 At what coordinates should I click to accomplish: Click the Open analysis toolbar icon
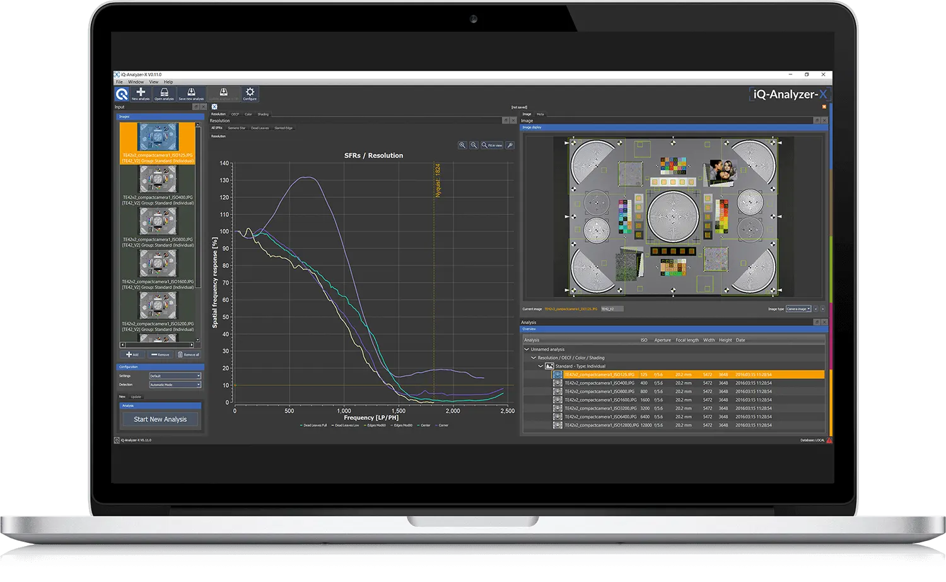[164, 94]
